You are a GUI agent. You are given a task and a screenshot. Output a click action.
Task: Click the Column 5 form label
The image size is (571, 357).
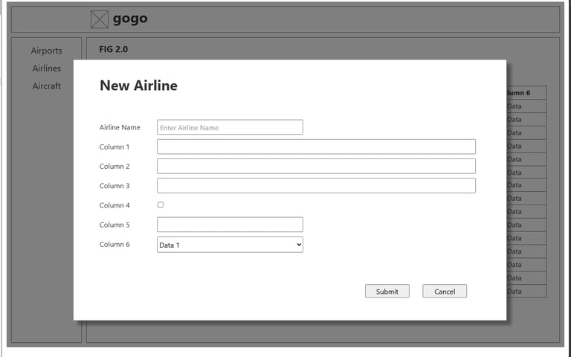pyautogui.click(x=114, y=225)
